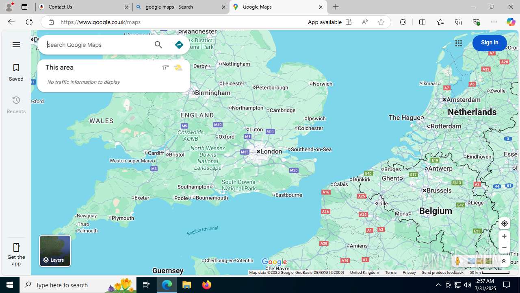The image size is (520, 293).
Task: Open Collections panel
Action: click(x=458, y=22)
